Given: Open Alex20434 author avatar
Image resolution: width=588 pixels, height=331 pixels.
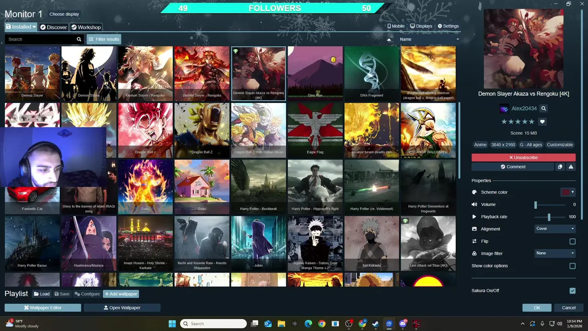Looking at the screenshot, I should [504, 108].
